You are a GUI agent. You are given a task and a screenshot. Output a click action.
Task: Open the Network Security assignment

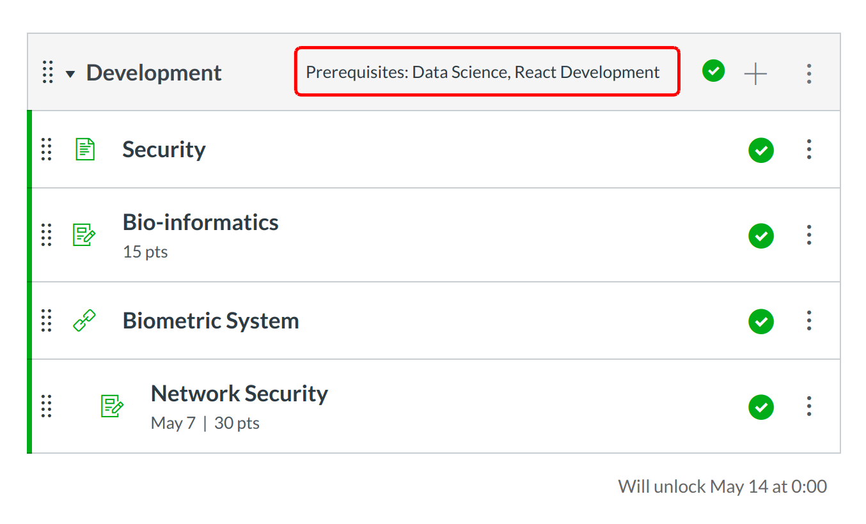pyautogui.click(x=239, y=394)
